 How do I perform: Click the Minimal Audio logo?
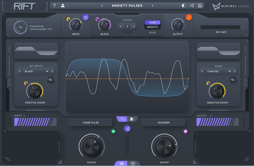click(x=231, y=6)
